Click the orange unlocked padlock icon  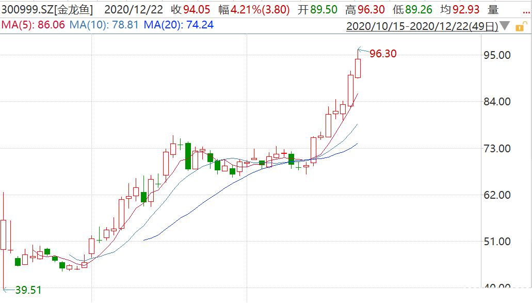tap(521, 26)
